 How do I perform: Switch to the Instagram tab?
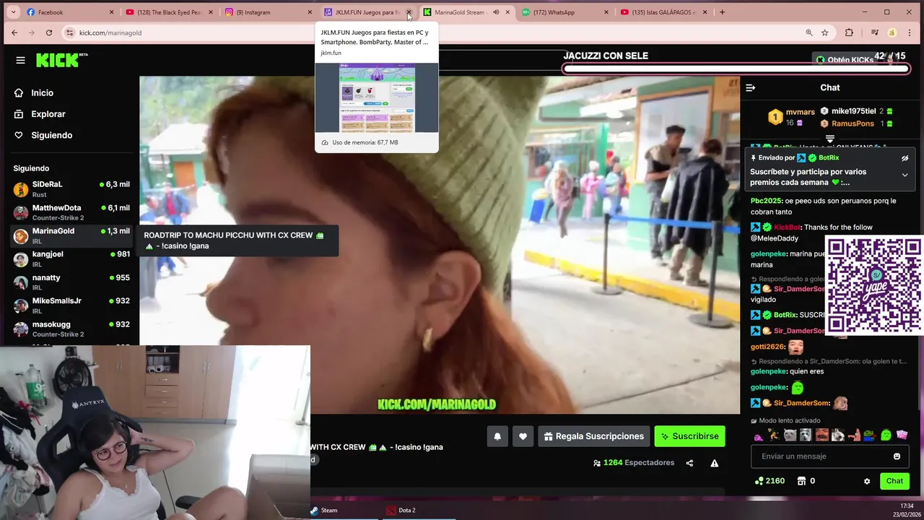click(269, 12)
